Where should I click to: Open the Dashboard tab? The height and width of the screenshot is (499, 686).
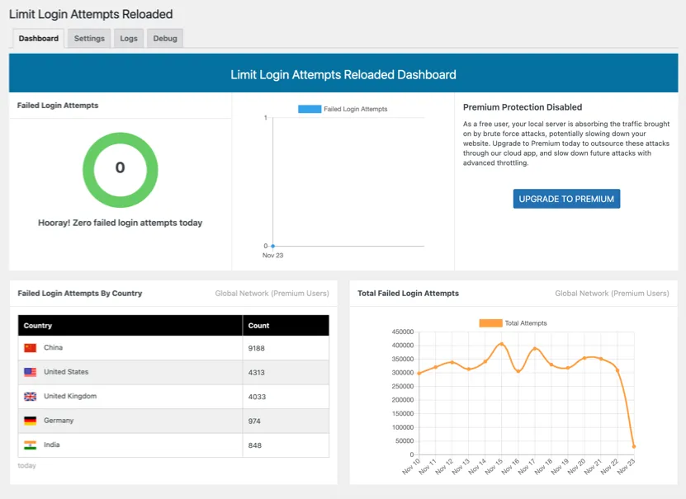point(39,39)
